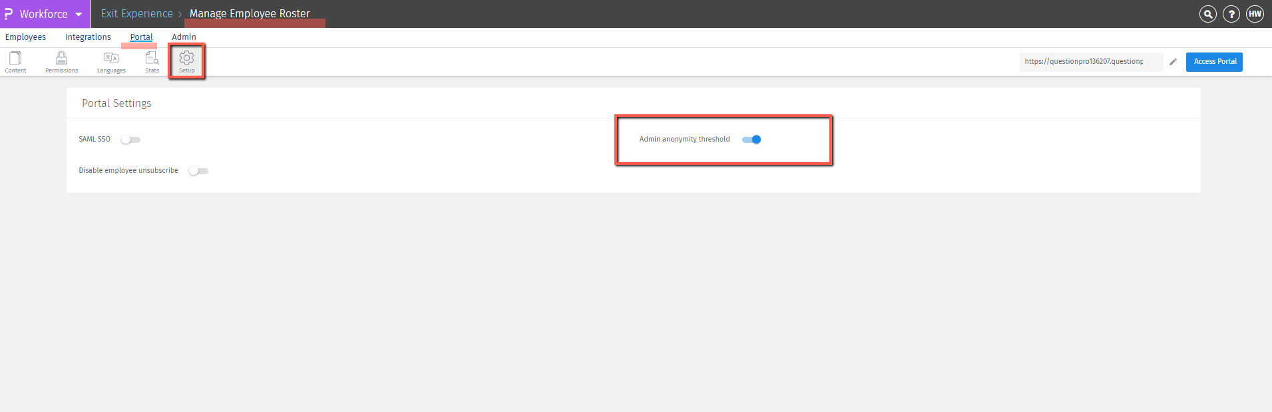This screenshot has height=412, width=1272.
Task: Click the QuestionPro P logo
Action: tap(8, 13)
